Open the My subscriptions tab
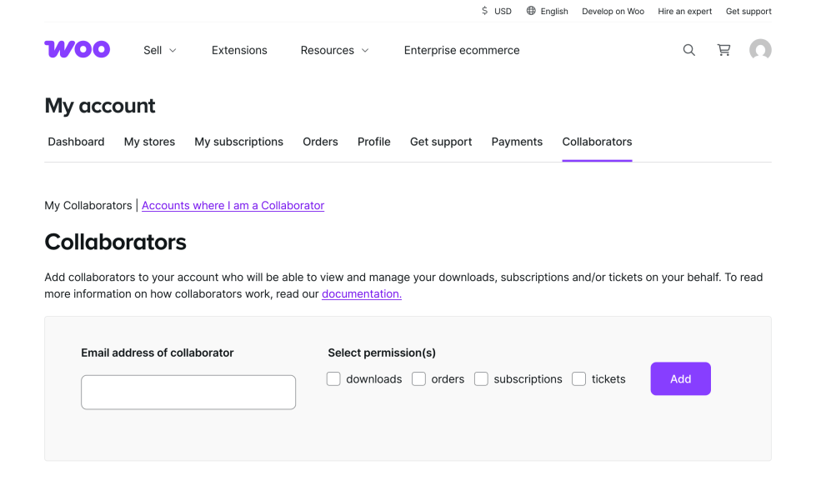This screenshot has width=816, height=481. (x=239, y=142)
